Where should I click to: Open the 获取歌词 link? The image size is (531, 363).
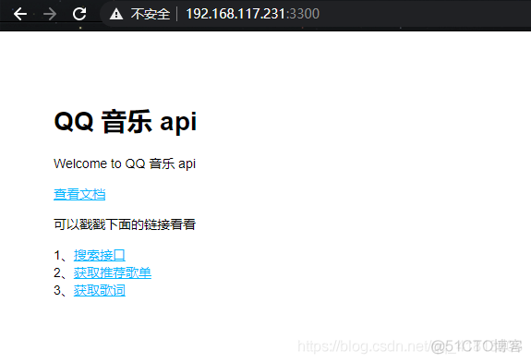pos(100,291)
